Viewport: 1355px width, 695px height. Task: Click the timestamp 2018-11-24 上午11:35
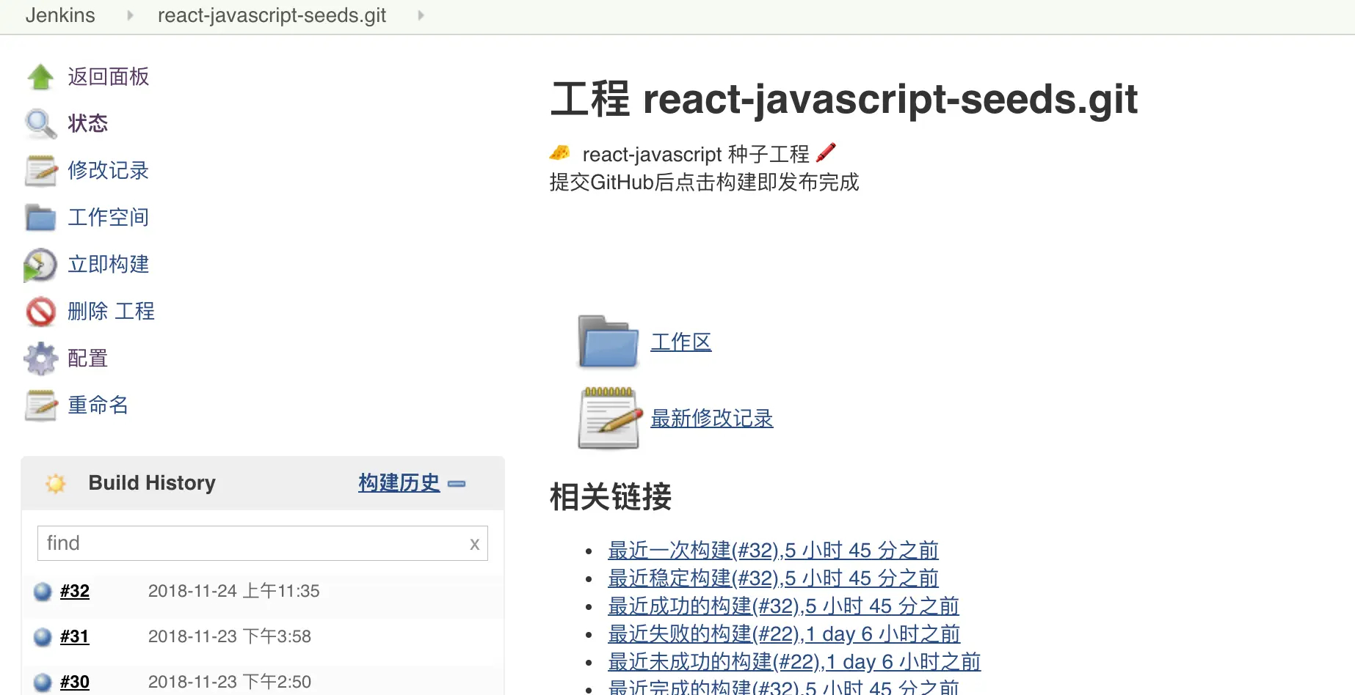tap(234, 591)
